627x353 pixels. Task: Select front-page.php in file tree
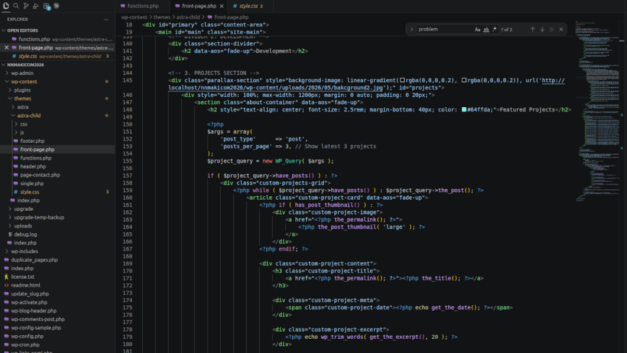(37, 150)
